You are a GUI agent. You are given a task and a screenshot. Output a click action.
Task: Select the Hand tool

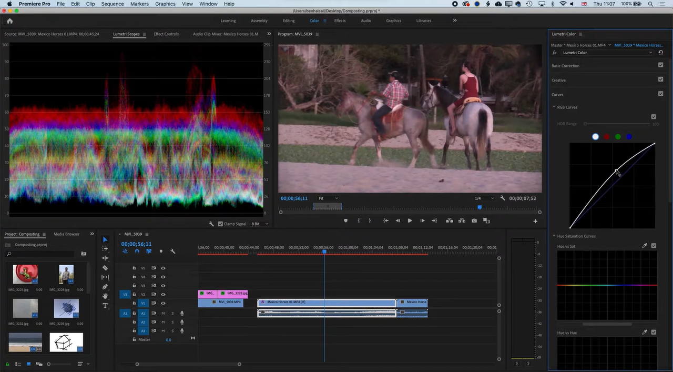point(105,296)
